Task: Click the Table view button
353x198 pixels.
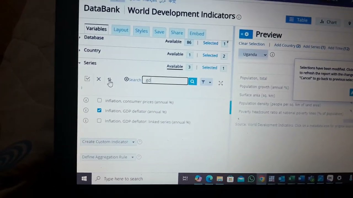Action: [298, 20]
